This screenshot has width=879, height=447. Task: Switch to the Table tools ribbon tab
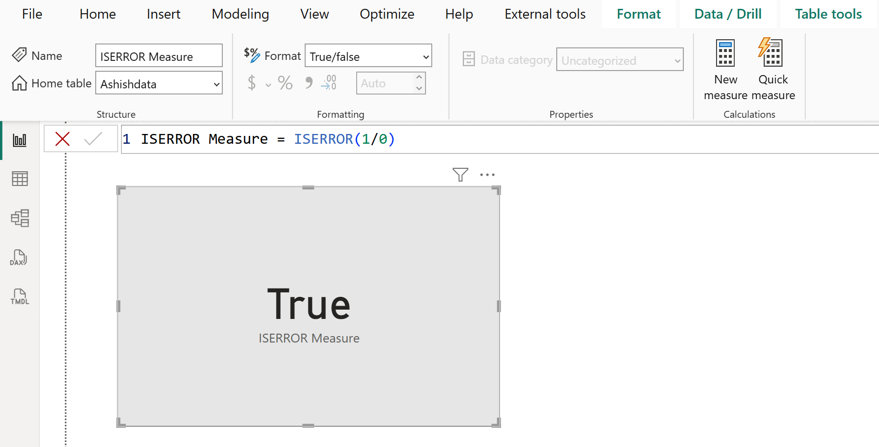(x=827, y=14)
